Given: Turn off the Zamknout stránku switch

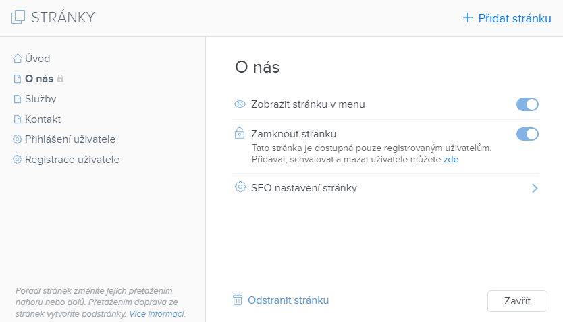Looking at the screenshot, I should point(527,134).
